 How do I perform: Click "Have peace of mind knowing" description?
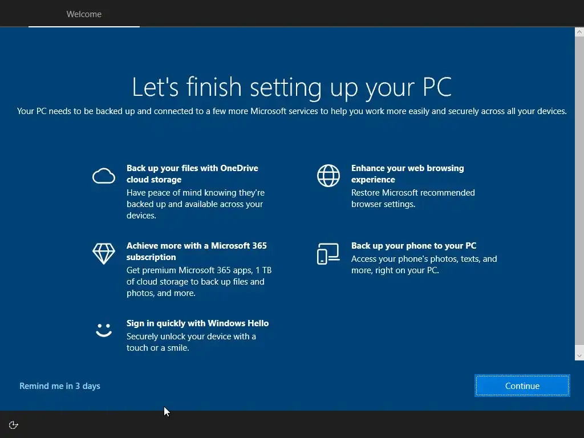tap(195, 204)
